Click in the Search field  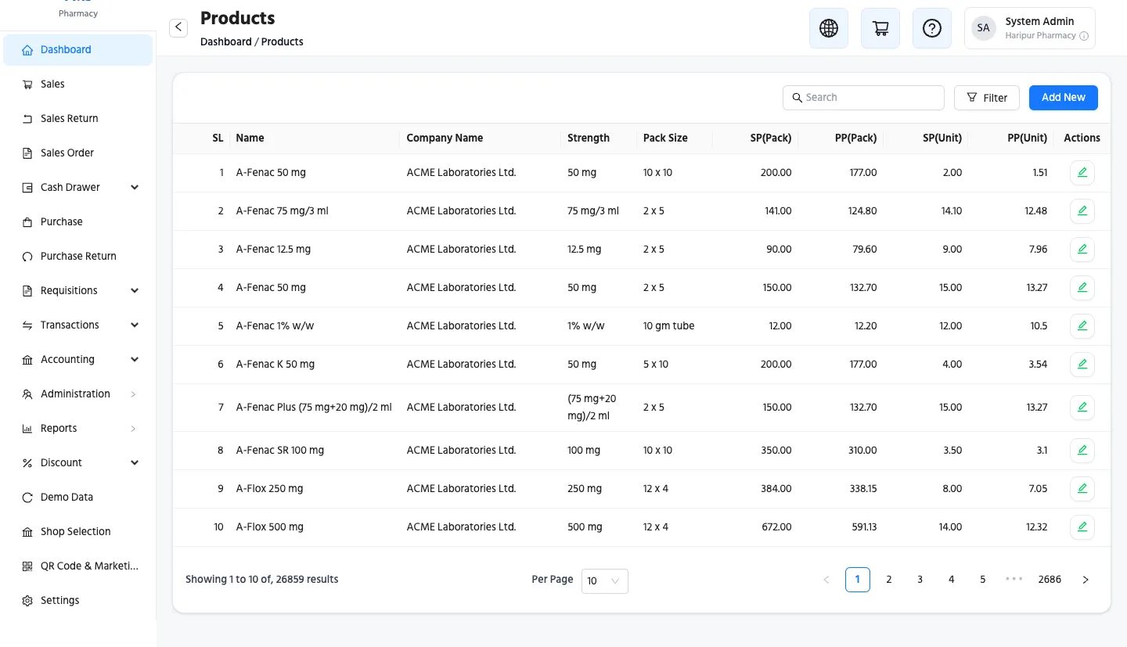(863, 98)
